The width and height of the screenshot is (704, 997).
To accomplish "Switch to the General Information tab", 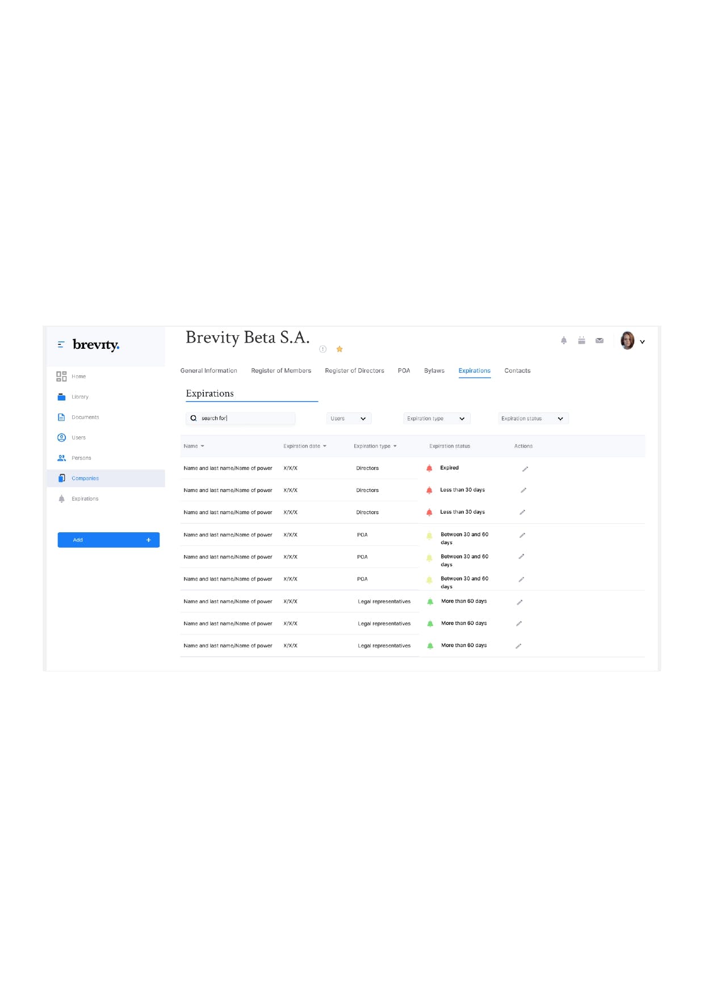I will [209, 370].
